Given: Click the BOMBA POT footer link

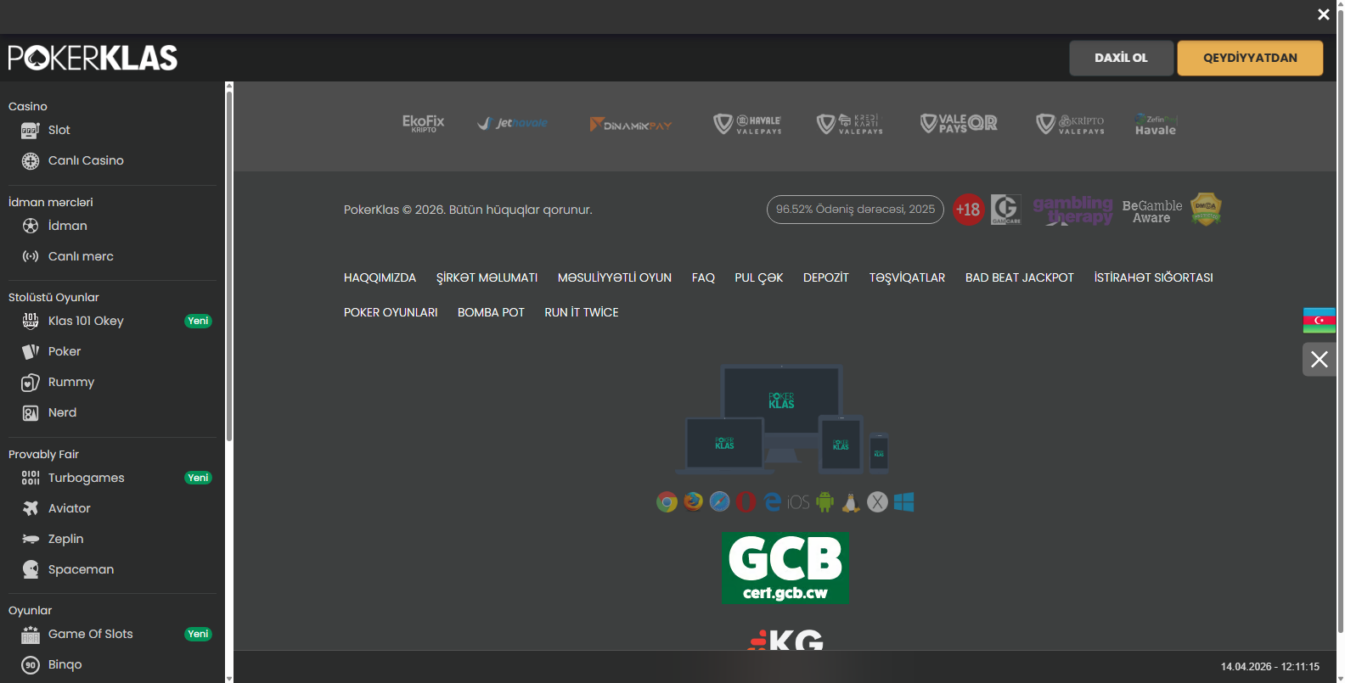Looking at the screenshot, I should [x=491, y=312].
